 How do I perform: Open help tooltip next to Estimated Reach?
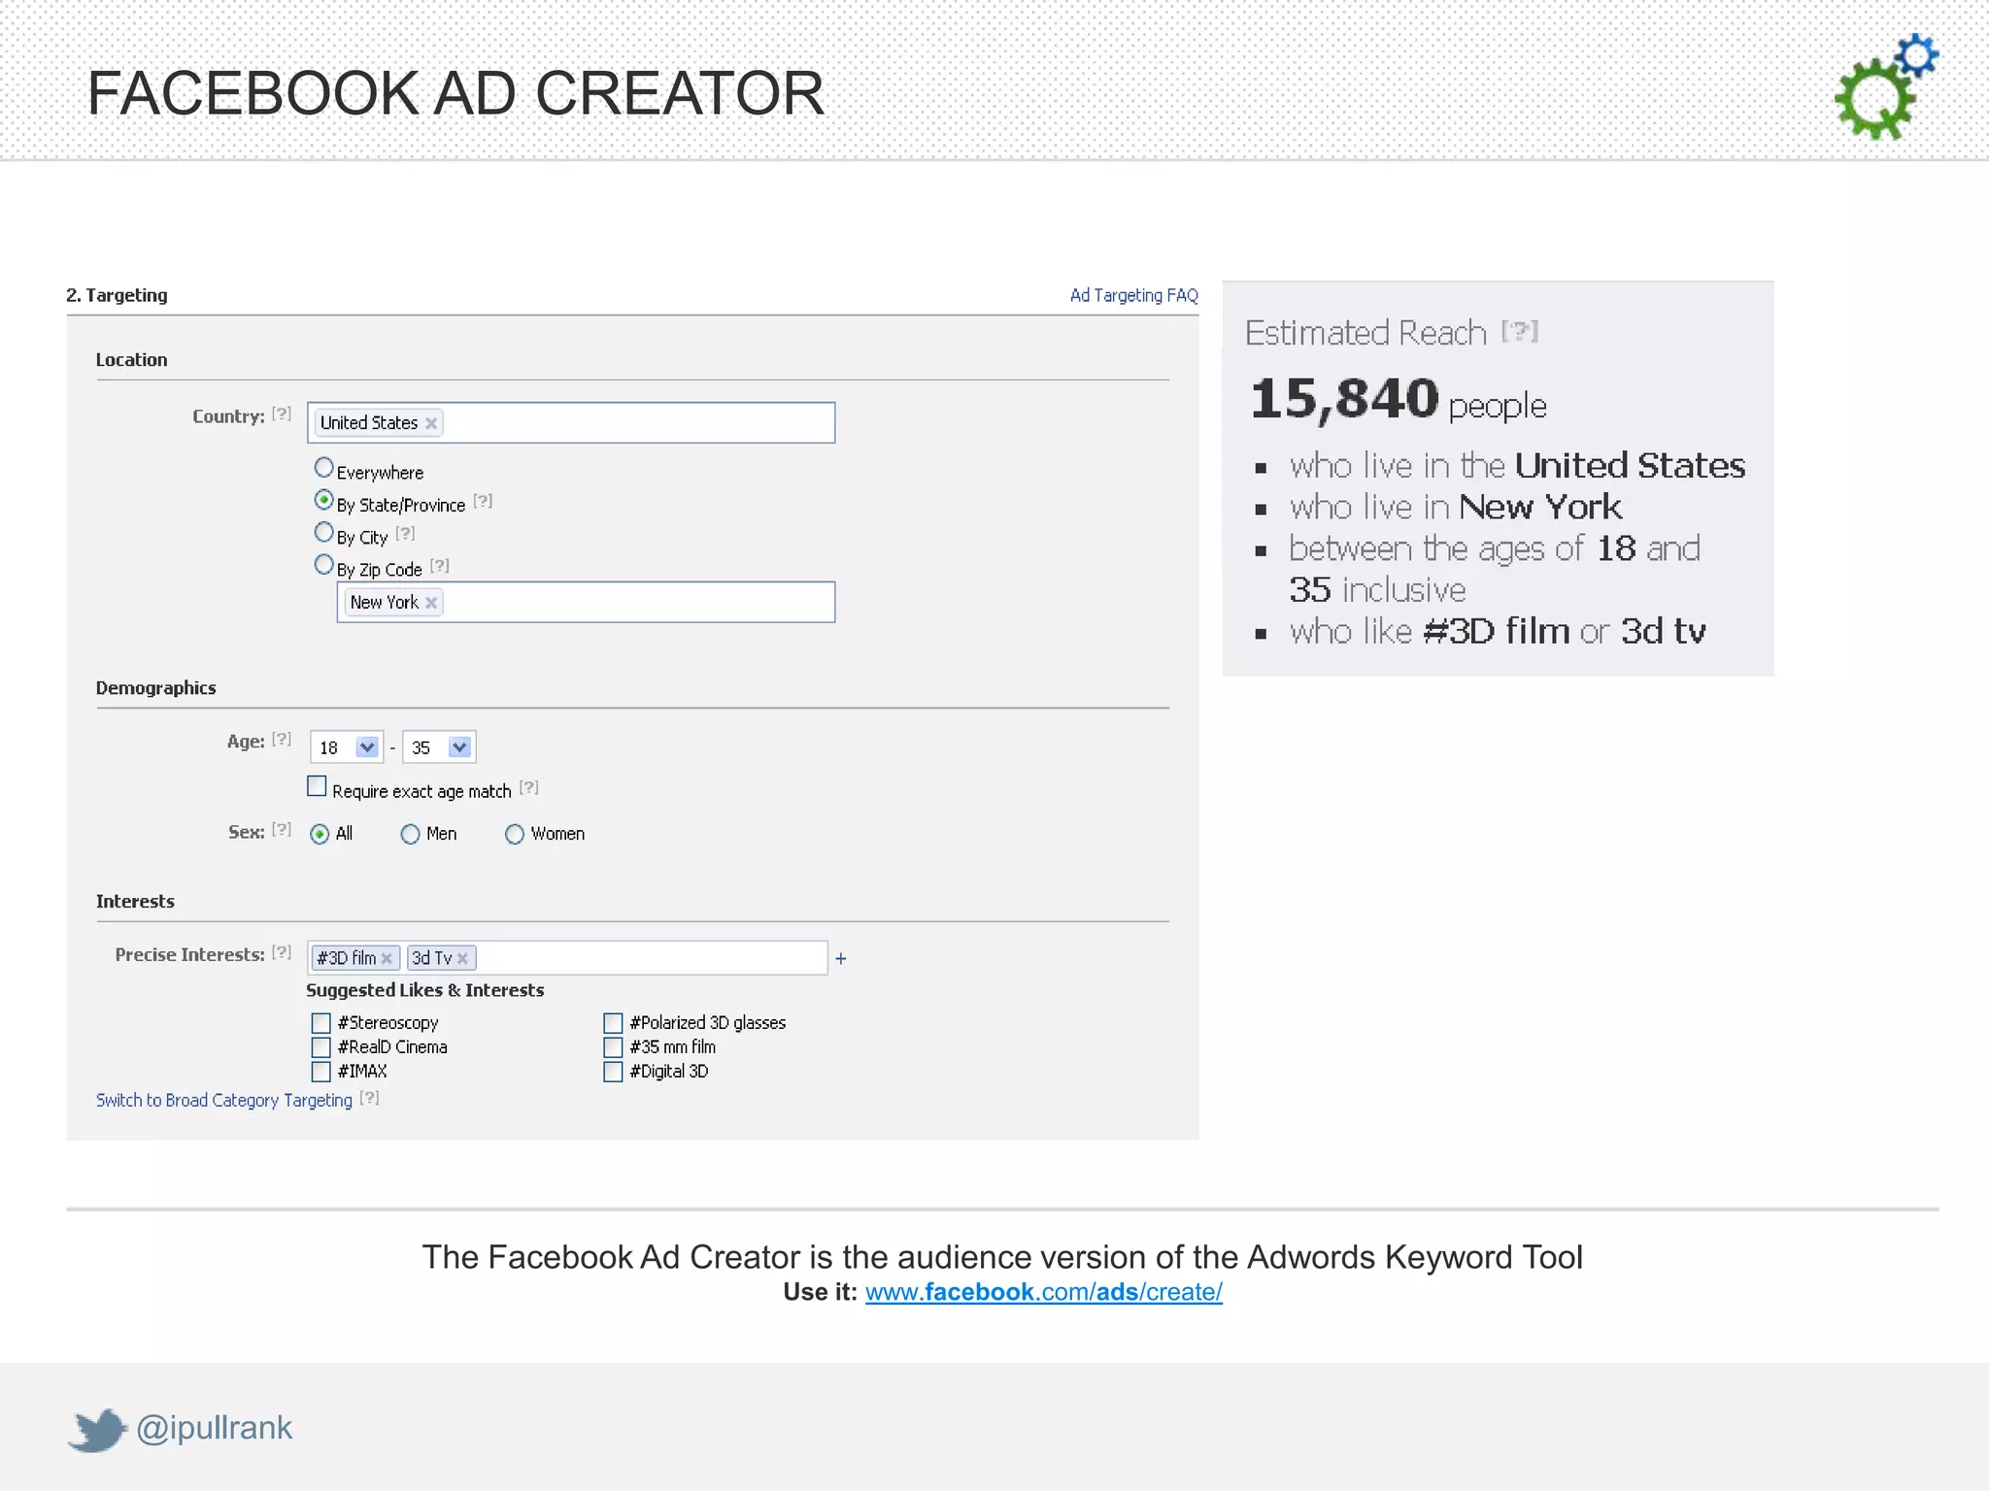tap(1519, 332)
